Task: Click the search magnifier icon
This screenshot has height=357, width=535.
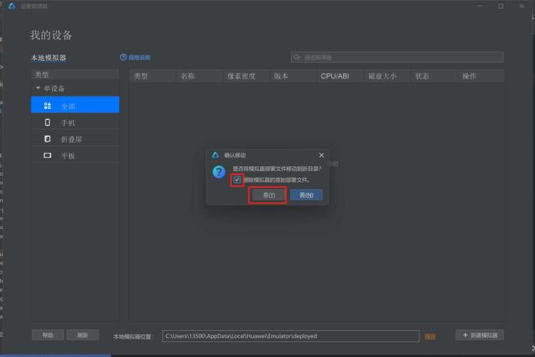Action: (x=298, y=57)
